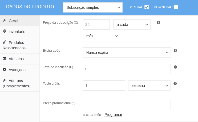This screenshot has height=122, width=198.
Task: Click the 'DADOS DO PRODUTO' heading
Action: (x=30, y=7)
